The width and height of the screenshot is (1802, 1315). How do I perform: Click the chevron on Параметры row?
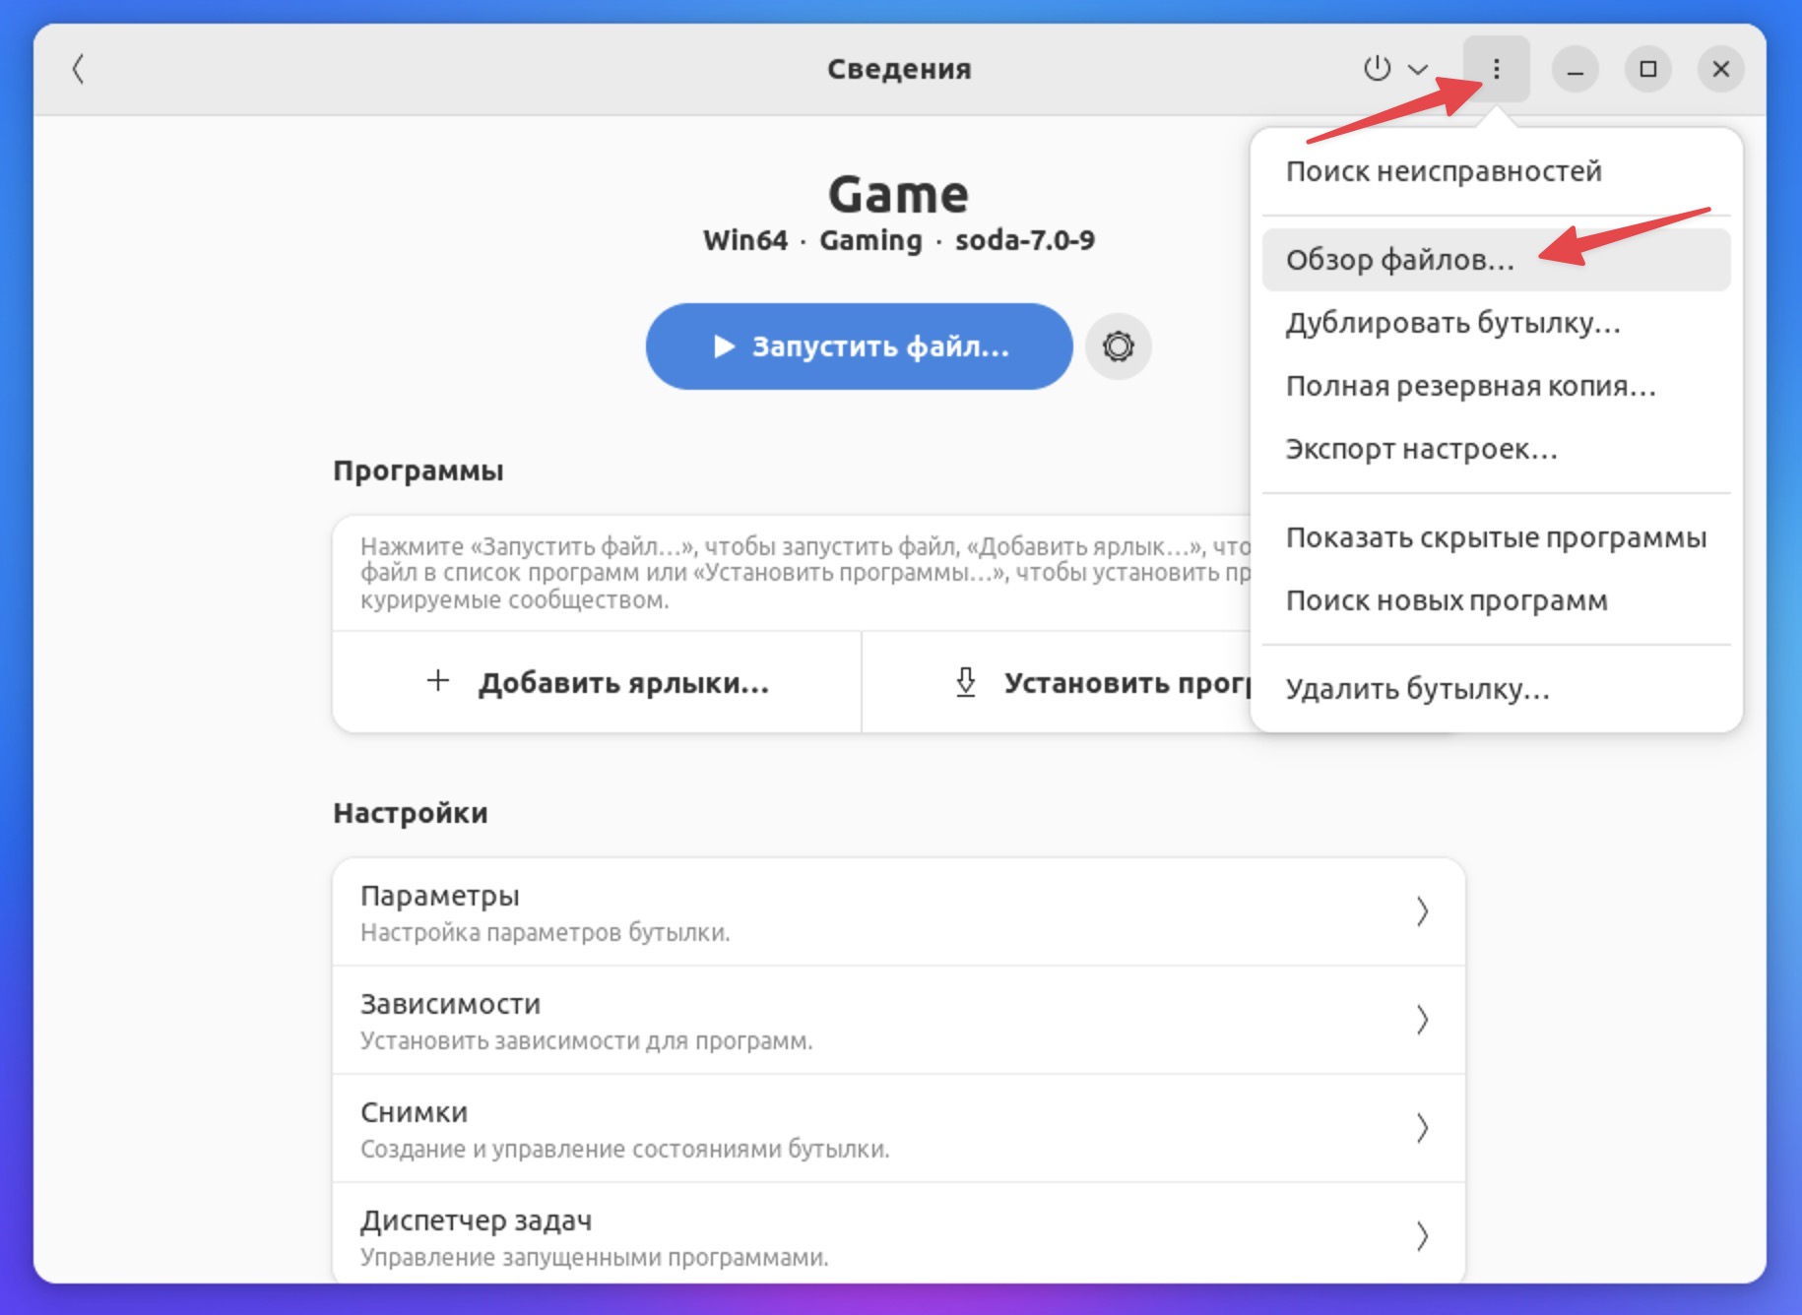coord(1422,911)
